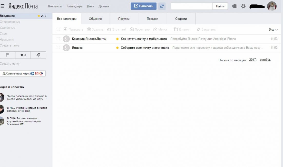This screenshot has width=283, height=167.
Task: Switch to Соцсети tab
Action: 181,18
